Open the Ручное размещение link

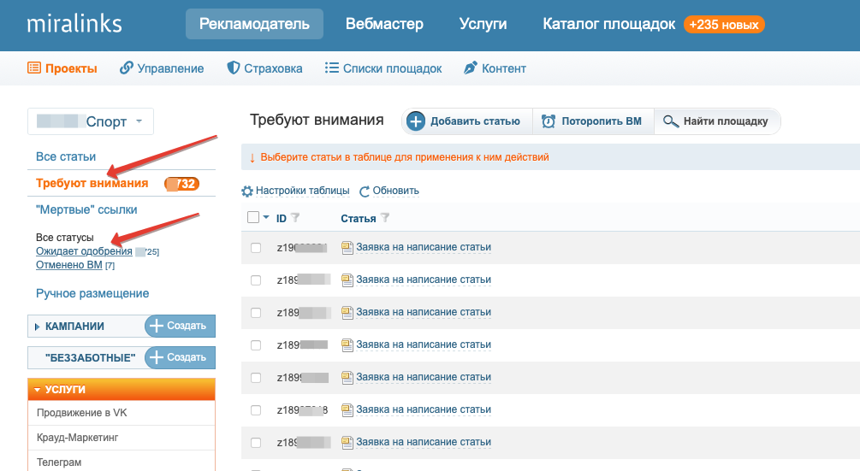(92, 293)
